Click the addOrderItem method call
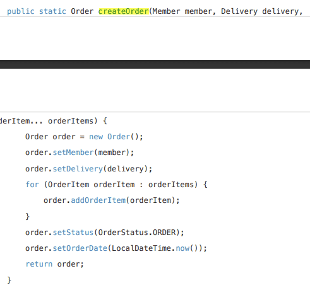This screenshot has width=310, height=288. coord(98,200)
